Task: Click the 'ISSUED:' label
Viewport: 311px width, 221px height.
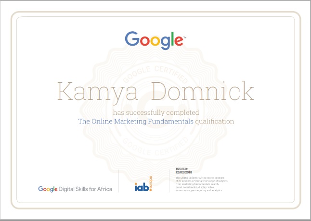Action: 181,169
